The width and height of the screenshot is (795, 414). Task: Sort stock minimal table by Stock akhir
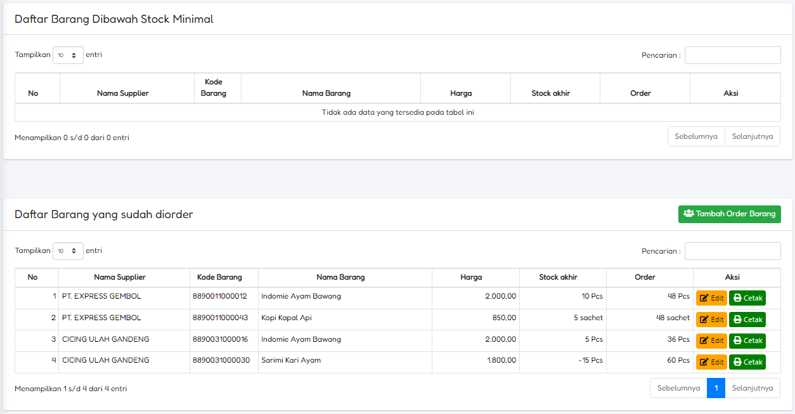555,88
